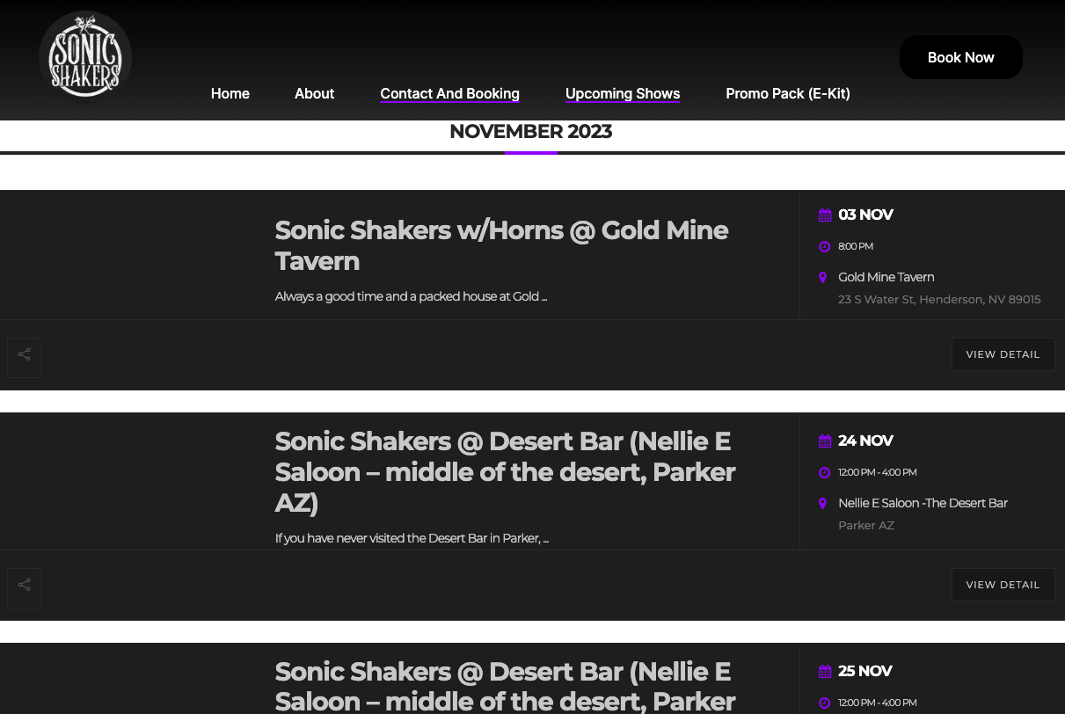Click the clock icon beside 24 NOV time
Viewport: 1065px width, 714px height.
tap(825, 473)
